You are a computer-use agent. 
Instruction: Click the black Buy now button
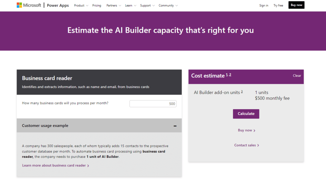point(296,5)
